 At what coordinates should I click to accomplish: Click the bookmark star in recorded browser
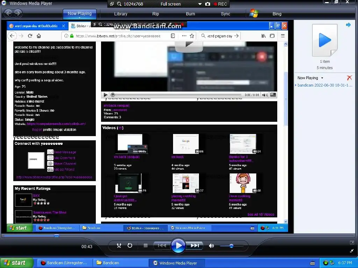tap(192, 36)
